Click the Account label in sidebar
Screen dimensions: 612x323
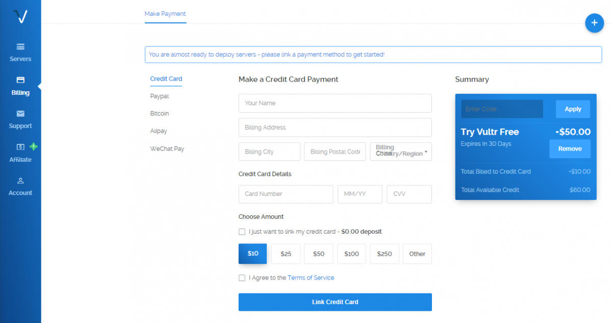[20, 193]
